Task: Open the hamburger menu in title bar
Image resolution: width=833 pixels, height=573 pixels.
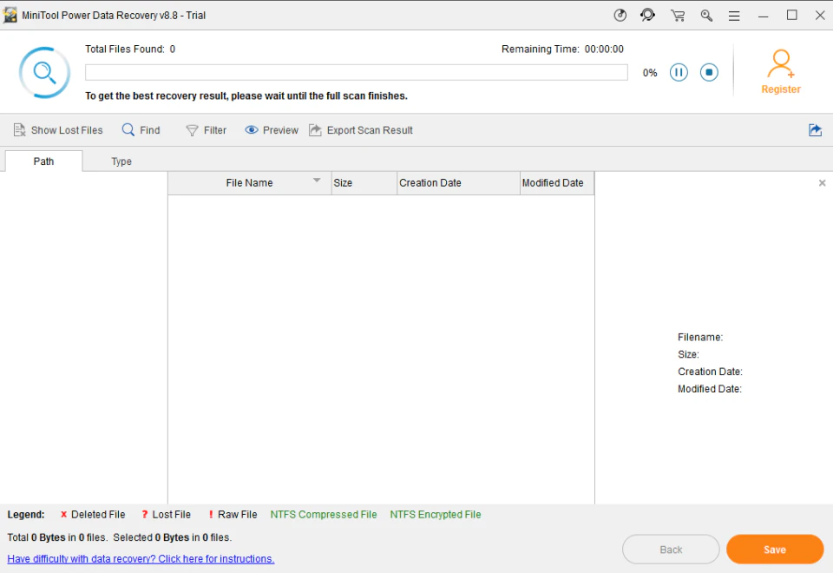Action: click(734, 15)
